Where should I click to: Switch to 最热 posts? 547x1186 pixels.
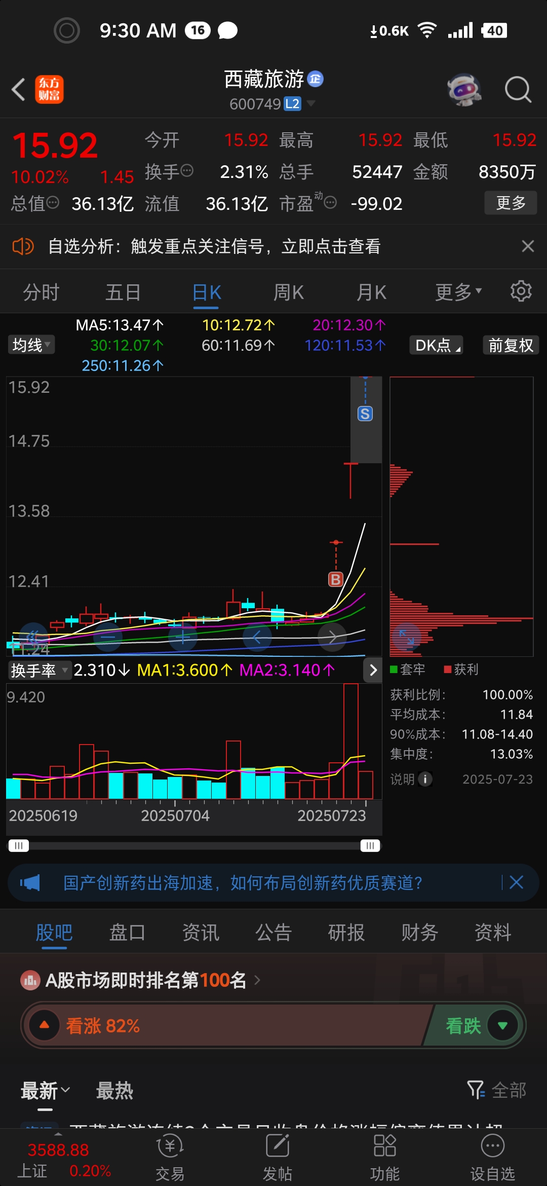[114, 1090]
